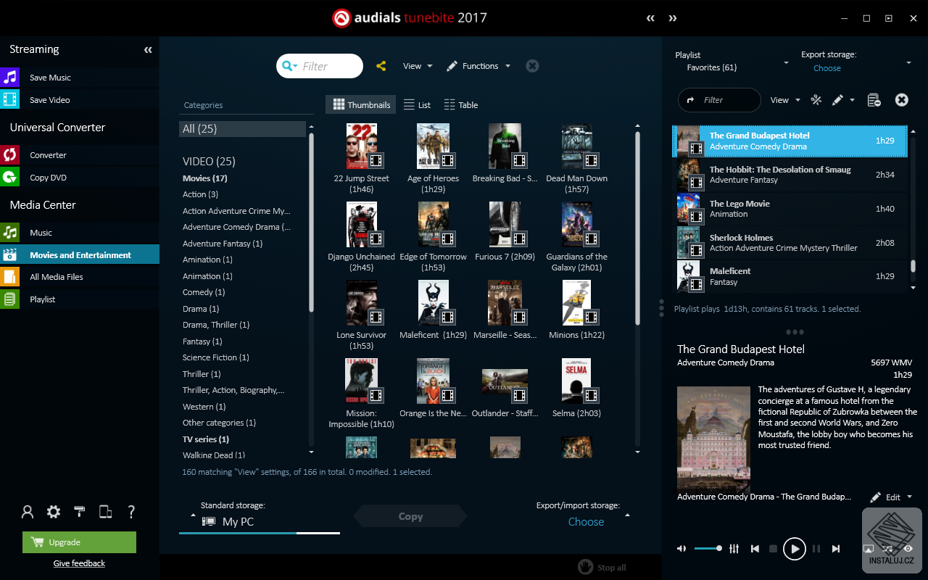Open the Functions dropdown
The height and width of the screenshot is (580, 928).
pyautogui.click(x=478, y=66)
